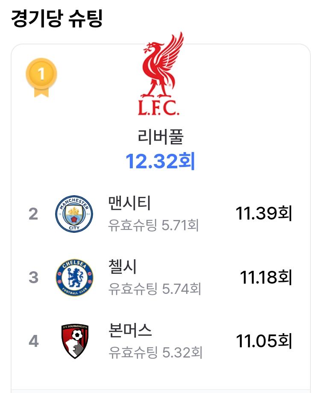Click rank number 3
This screenshot has height=393, width=319.
point(34,278)
